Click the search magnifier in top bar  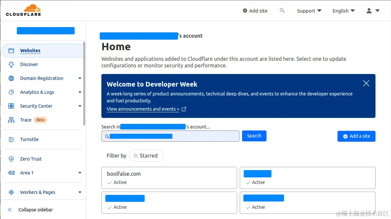pyautogui.click(x=282, y=11)
